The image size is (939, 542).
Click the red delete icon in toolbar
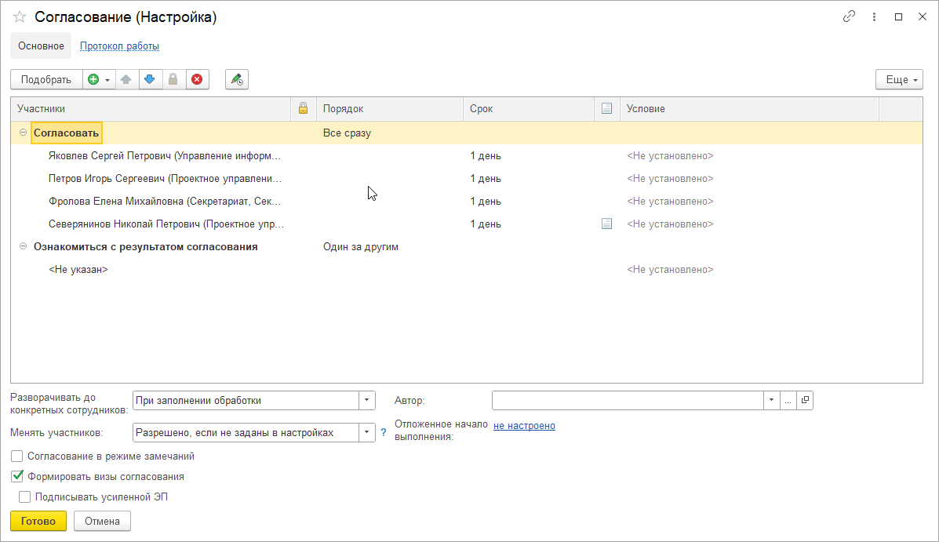pos(197,79)
